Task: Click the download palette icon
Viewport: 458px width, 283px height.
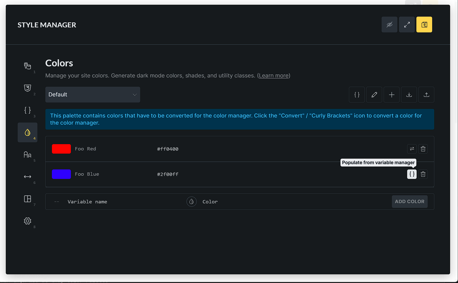Action: 409,95
